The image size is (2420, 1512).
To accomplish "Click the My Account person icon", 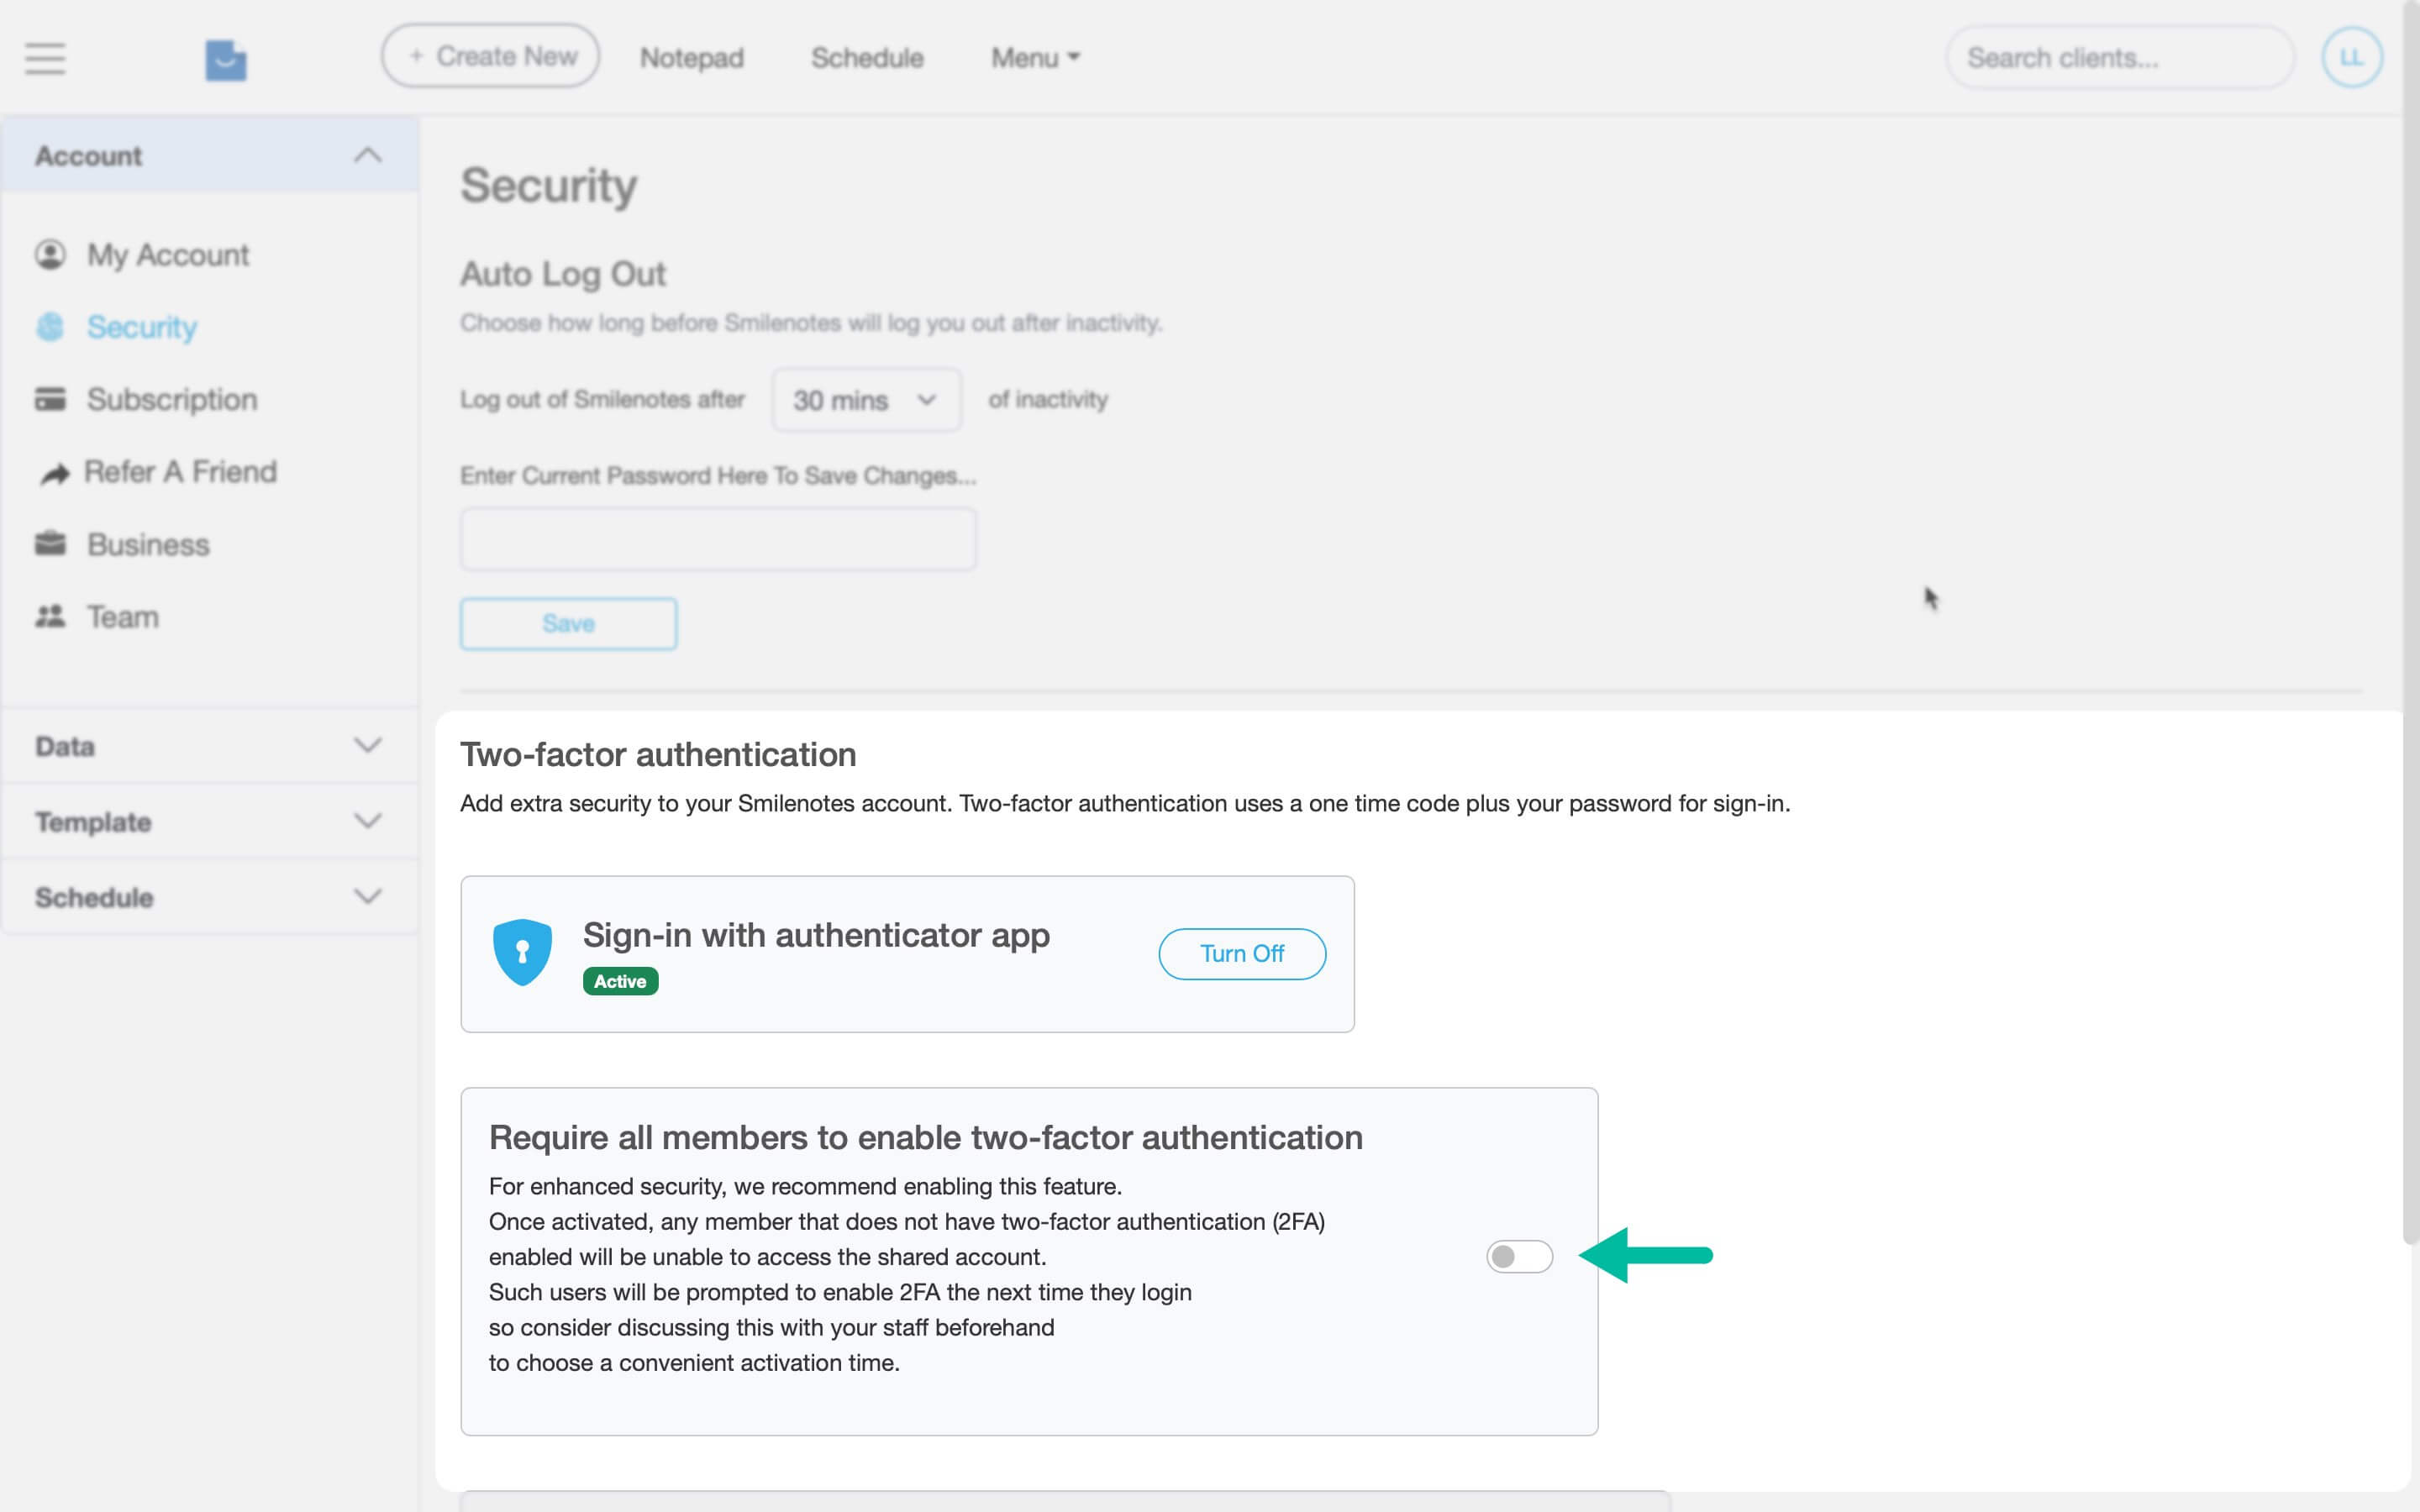I will (50, 255).
